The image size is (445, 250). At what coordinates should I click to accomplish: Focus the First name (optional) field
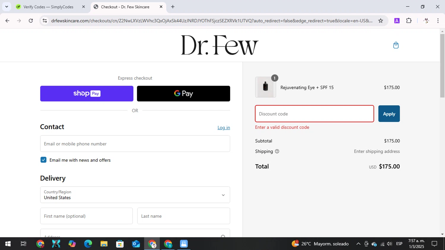pyautogui.click(x=86, y=216)
